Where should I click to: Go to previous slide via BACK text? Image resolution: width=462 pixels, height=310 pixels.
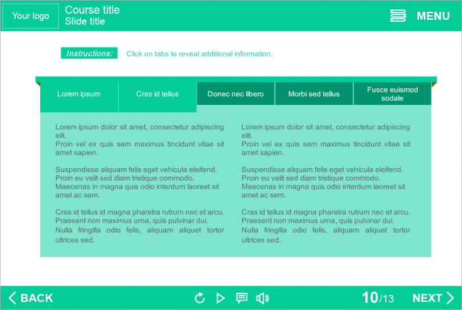point(37,298)
